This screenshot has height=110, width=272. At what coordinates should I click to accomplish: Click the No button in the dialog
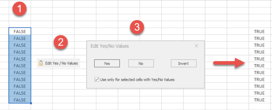pyautogui.click(x=141, y=63)
